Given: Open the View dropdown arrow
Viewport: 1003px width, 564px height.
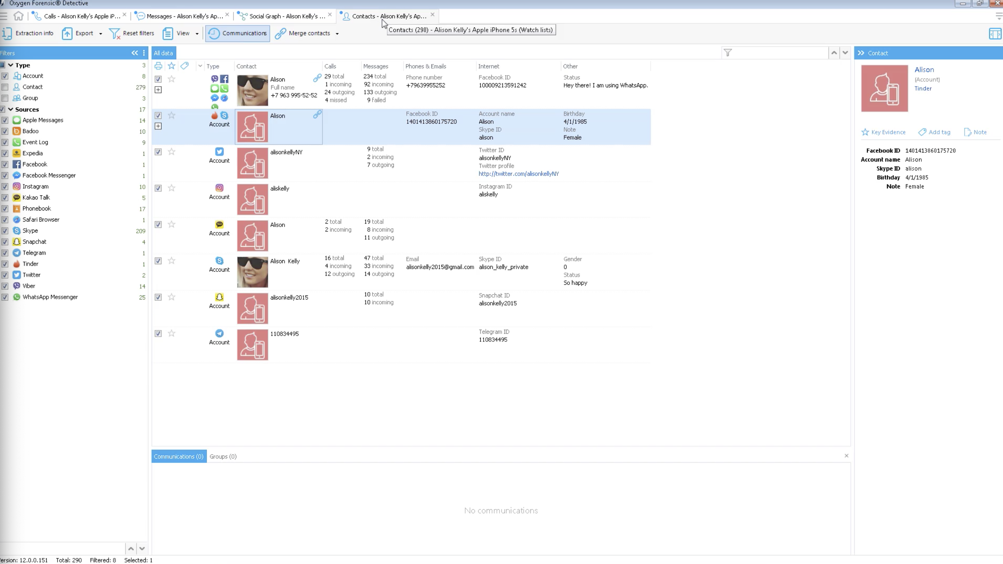Looking at the screenshot, I should [x=197, y=34].
